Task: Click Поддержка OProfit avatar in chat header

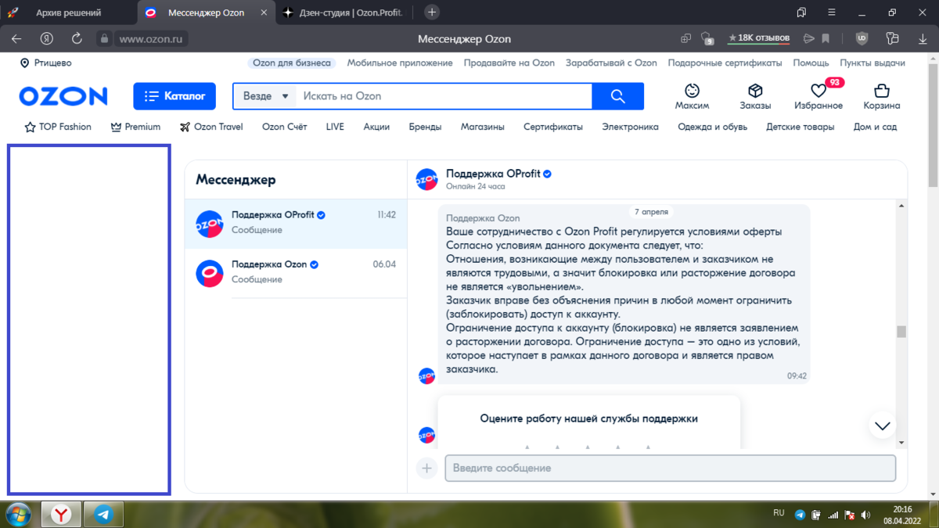Action: 426,179
